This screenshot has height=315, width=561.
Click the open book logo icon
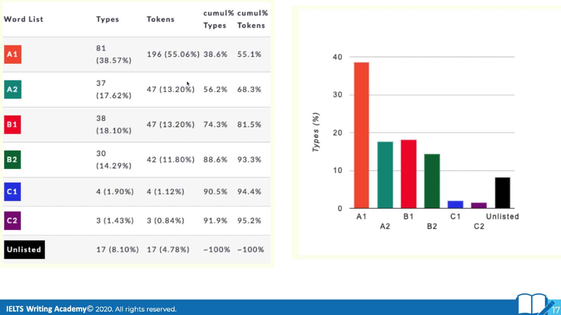coord(532,304)
